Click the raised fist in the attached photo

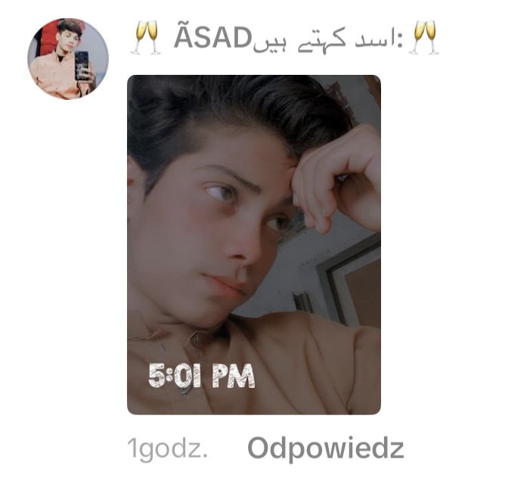pos(335,179)
